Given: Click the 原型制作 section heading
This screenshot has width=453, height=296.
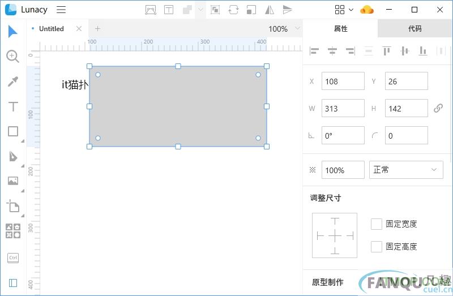Looking at the screenshot, I should tap(328, 282).
